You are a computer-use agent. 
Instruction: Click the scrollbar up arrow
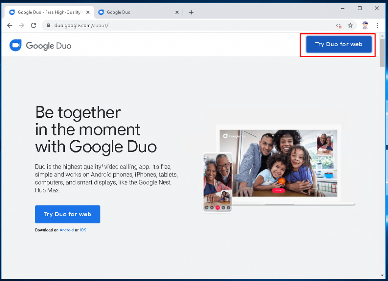coord(382,36)
